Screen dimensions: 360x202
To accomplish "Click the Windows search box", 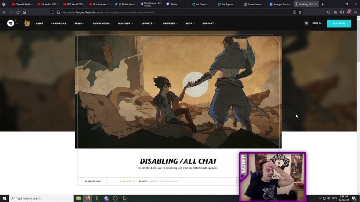I will click(x=41, y=198).
